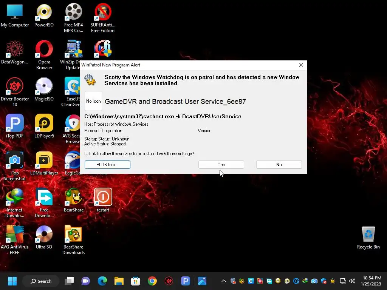The image size is (387, 290).
Task: Select the DataWagon desktop shortcut
Action: pos(15,52)
